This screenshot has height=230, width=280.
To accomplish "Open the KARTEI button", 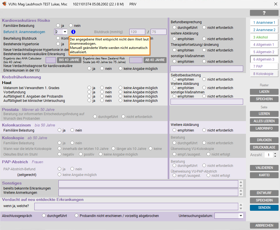I will click(264, 175).
